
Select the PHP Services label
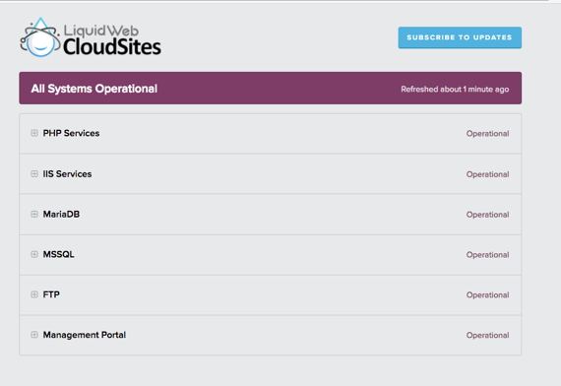click(71, 133)
